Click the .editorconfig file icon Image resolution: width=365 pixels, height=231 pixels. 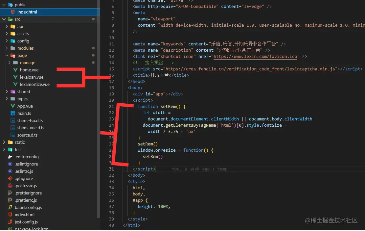point(10,157)
